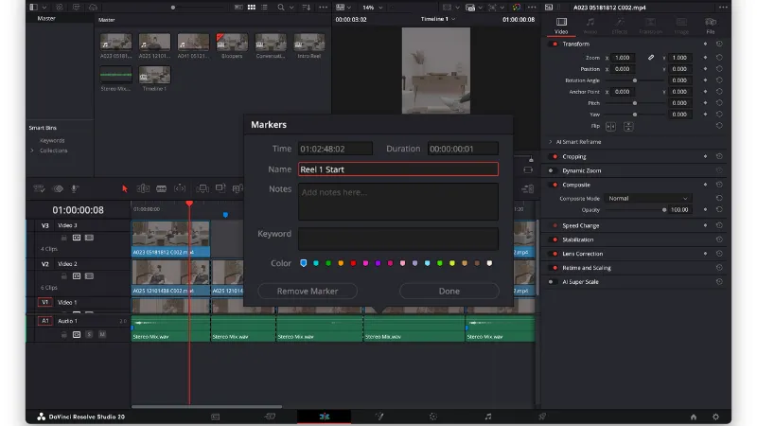Open the Fusion page tab
The image size is (757, 426).
click(x=379, y=417)
